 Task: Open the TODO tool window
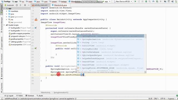tap(19, 96)
